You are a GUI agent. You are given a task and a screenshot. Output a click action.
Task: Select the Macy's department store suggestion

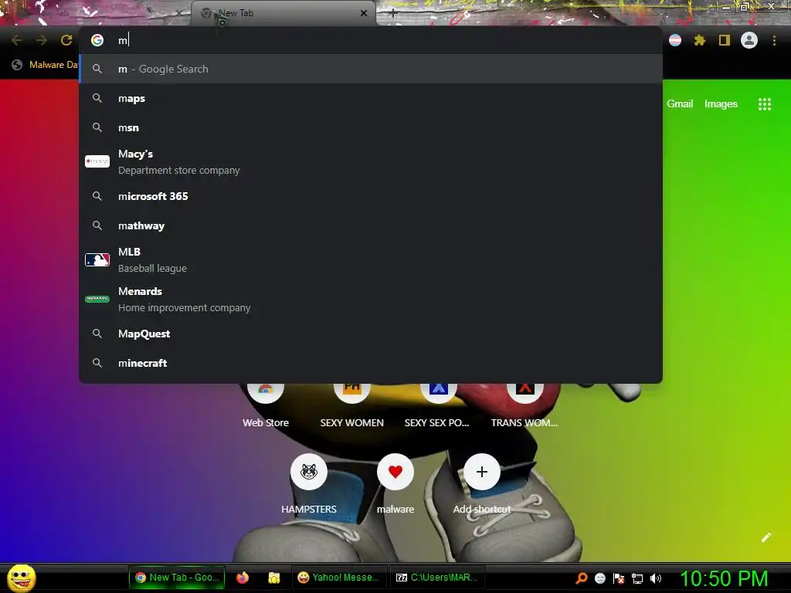(x=371, y=162)
